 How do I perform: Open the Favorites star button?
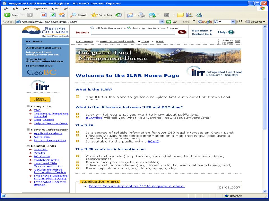pos(101,15)
